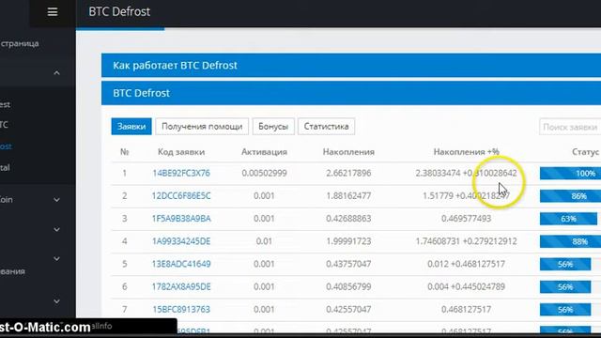The image size is (601, 338).
Task: Open request code 1F5A9B38A9BA
Action: pos(181,219)
